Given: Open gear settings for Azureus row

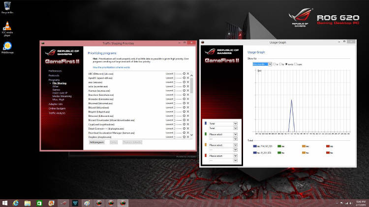Looking at the screenshot, I should [184, 91].
